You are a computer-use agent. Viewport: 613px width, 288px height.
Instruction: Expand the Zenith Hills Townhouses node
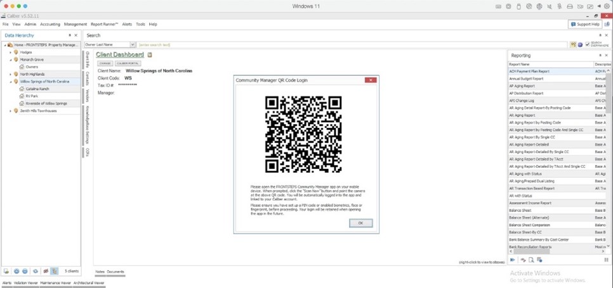tap(11, 111)
